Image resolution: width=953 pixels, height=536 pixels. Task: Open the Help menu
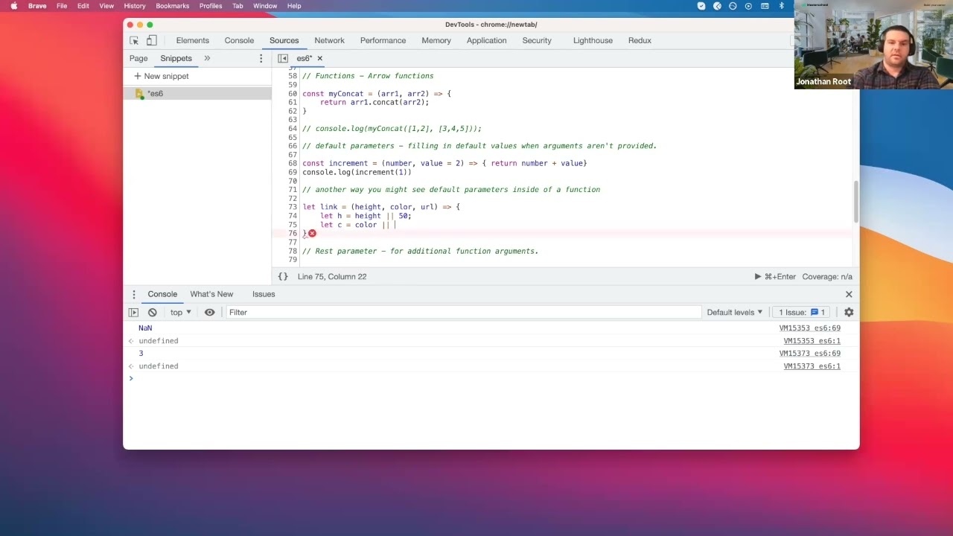(x=294, y=6)
